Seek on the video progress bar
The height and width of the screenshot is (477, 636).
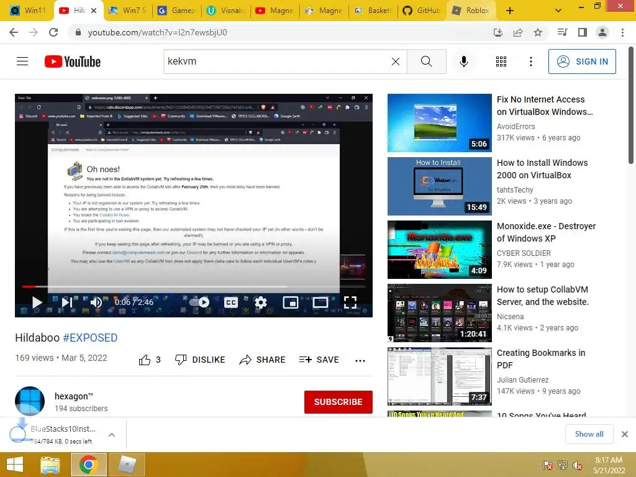194,286
